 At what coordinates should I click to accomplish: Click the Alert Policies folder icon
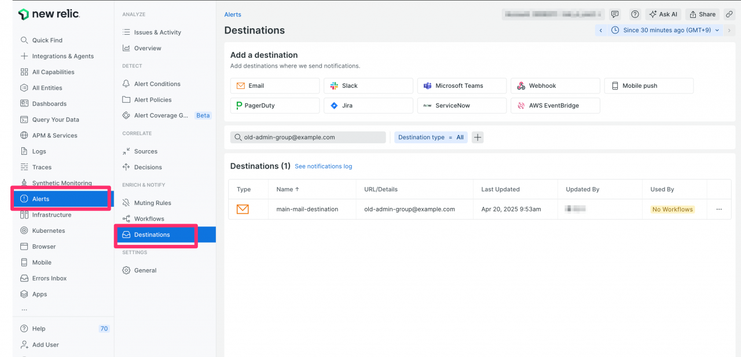pos(126,100)
